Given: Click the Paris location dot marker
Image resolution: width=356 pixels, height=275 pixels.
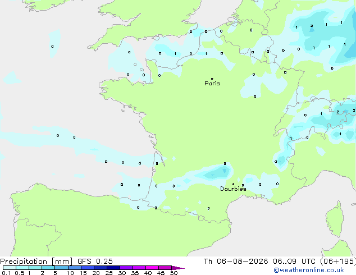Looking at the screenshot, I should tap(212, 79).
